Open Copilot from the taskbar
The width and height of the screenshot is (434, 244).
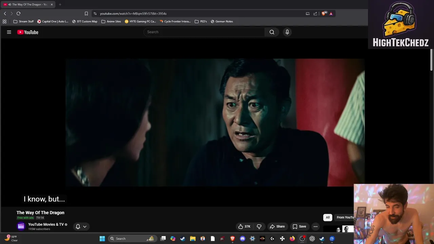pyautogui.click(x=173, y=239)
